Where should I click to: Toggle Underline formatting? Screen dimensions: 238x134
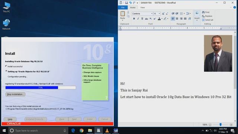142,19
